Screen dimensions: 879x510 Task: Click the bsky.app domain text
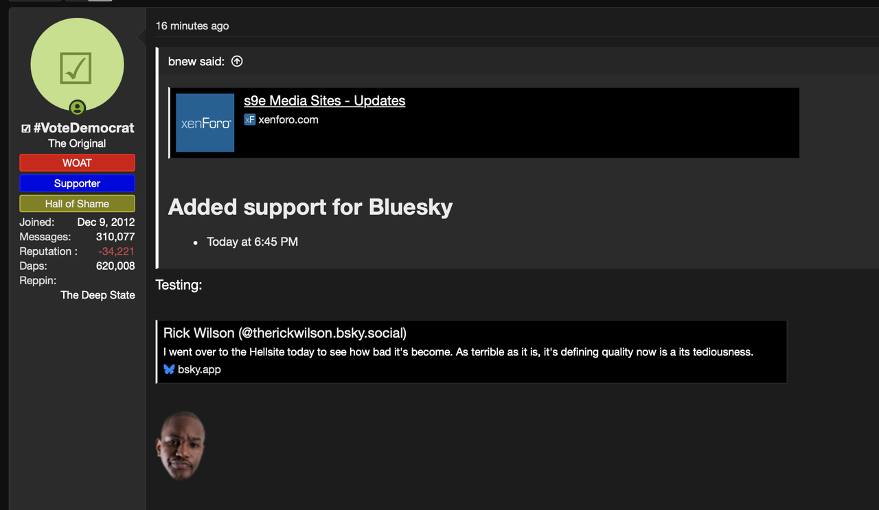tap(199, 369)
